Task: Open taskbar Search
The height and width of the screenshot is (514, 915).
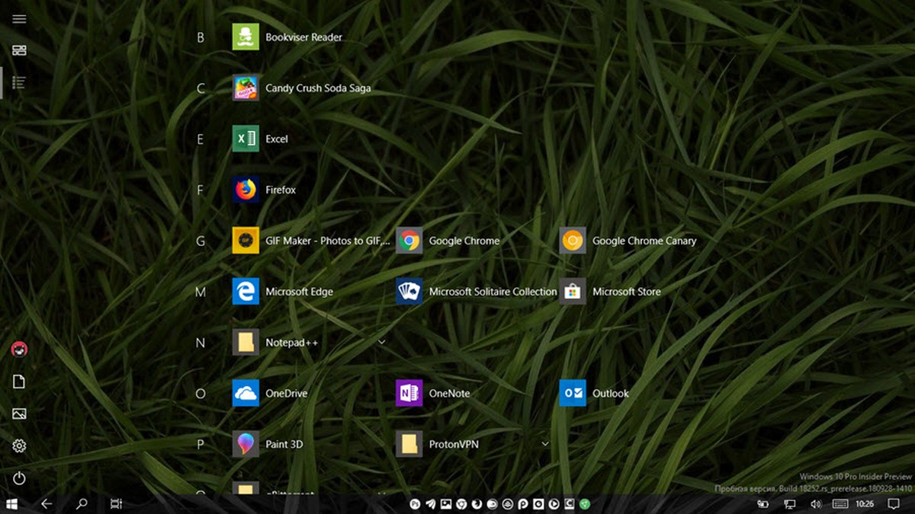Action: tap(82, 503)
